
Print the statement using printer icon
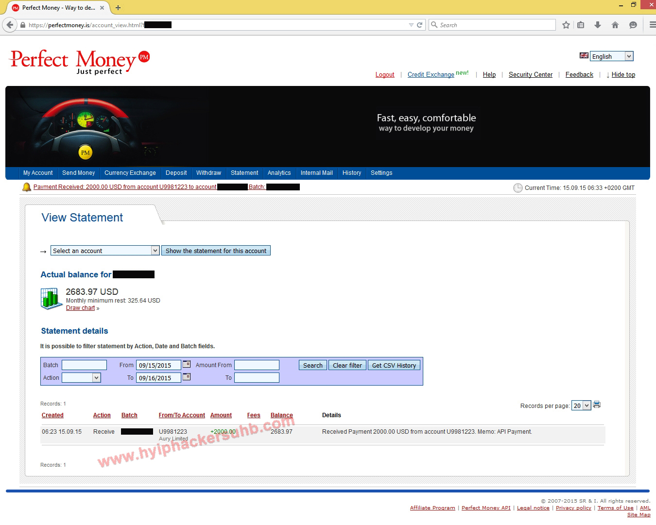coord(597,405)
